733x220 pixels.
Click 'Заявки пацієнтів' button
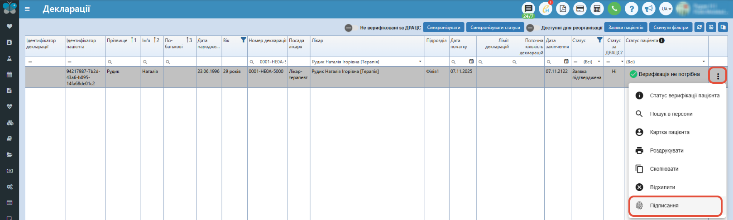(x=626, y=28)
